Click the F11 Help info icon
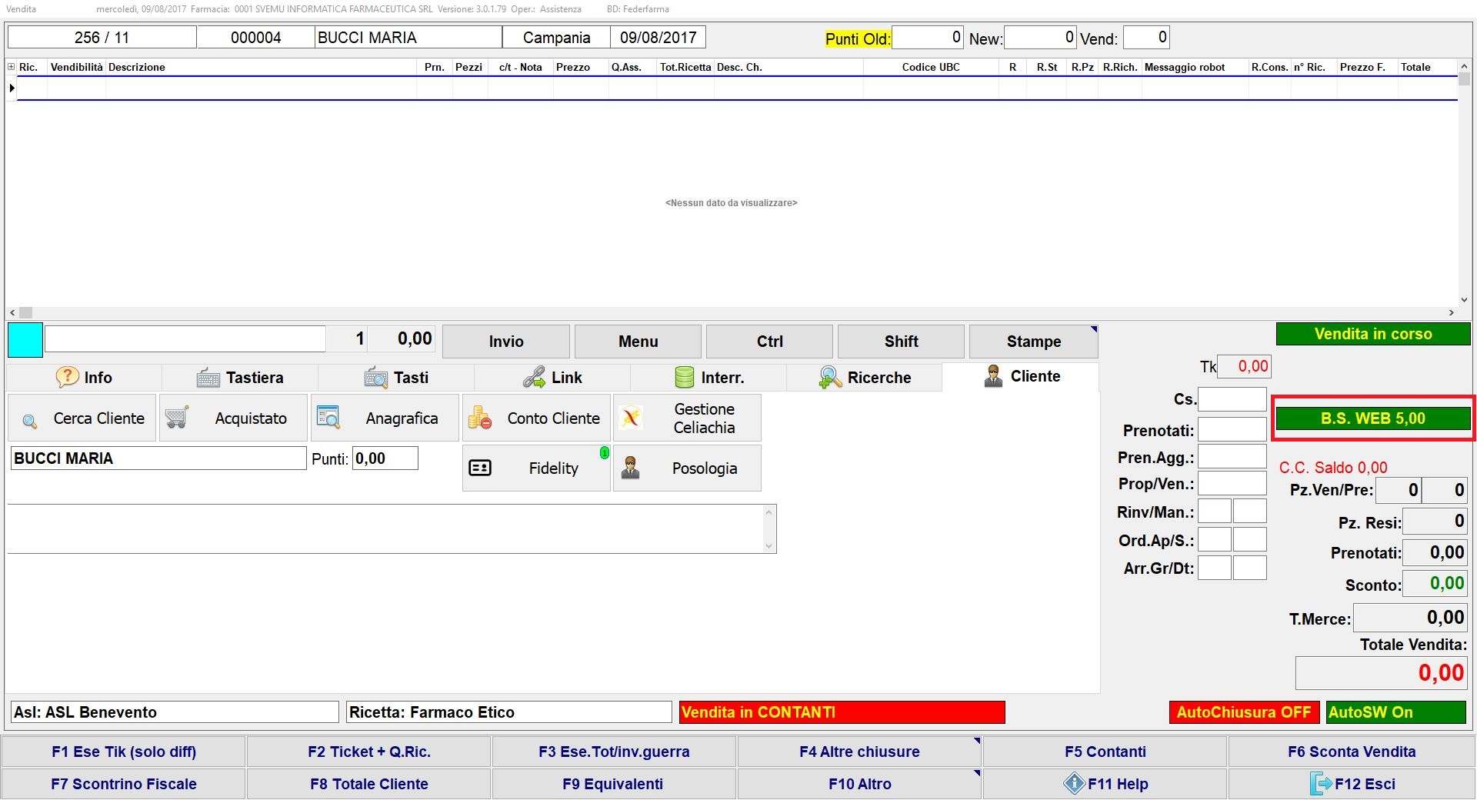 [x=1074, y=784]
